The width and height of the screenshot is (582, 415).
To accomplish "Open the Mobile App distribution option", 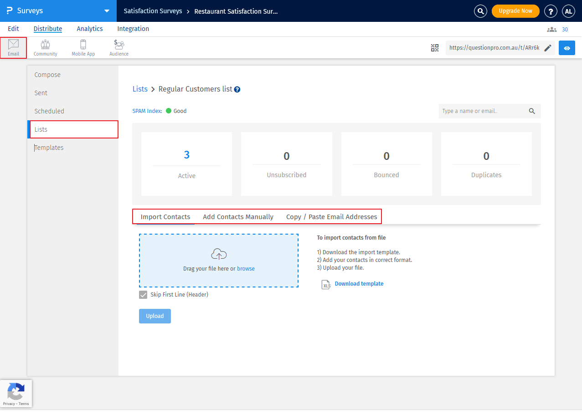I will click(83, 48).
